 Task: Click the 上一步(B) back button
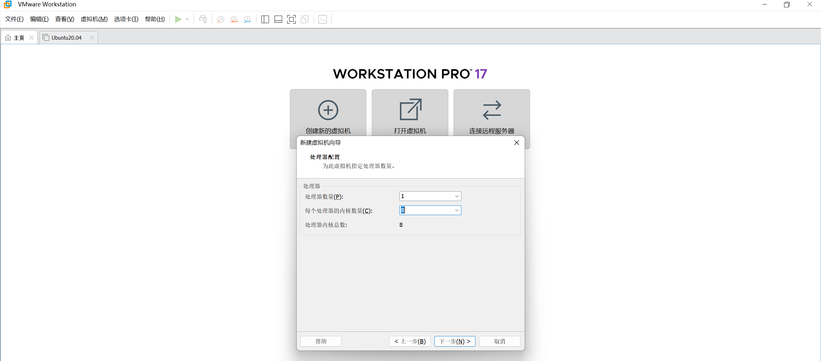click(x=410, y=341)
